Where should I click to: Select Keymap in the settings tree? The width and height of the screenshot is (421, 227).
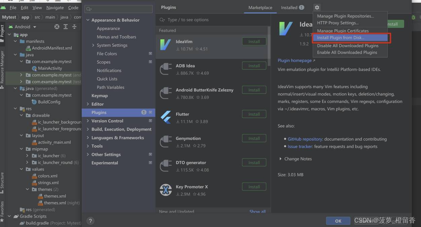click(100, 96)
